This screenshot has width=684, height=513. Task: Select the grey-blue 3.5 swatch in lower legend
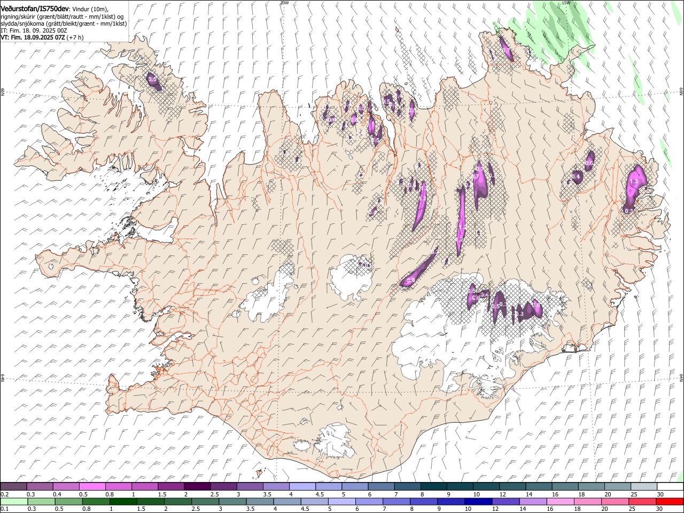coord(260,502)
